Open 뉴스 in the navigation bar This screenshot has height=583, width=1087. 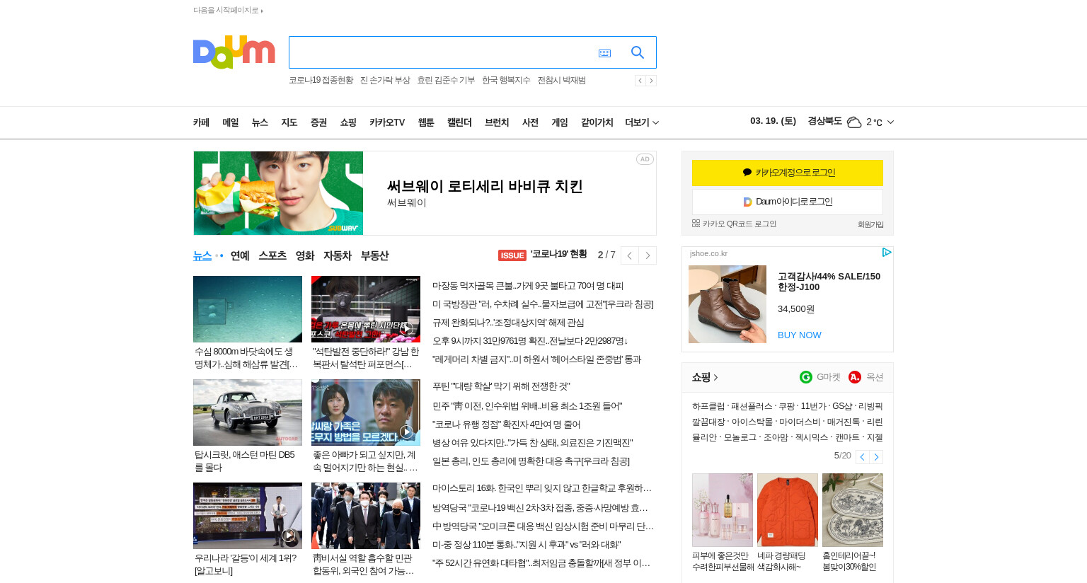[x=260, y=122]
